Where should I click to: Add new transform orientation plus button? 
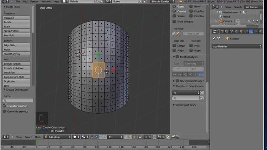tap(202, 92)
